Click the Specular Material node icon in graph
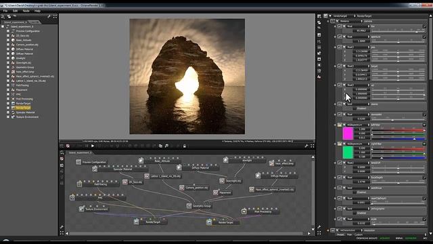 pos(95,169)
